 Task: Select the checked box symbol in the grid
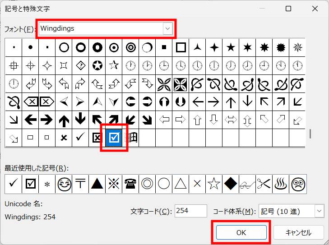pos(114,138)
